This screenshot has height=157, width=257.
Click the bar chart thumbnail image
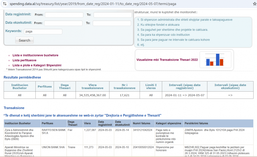[x=215, y=60]
